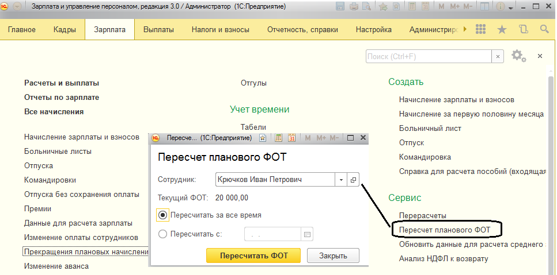Open Больничные листы link
This screenshot has width=557, height=275.
click(58, 151)
